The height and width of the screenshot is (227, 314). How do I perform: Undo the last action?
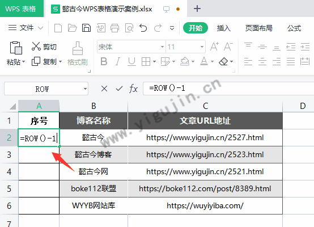pyautogui.click(x=143, y=28)
